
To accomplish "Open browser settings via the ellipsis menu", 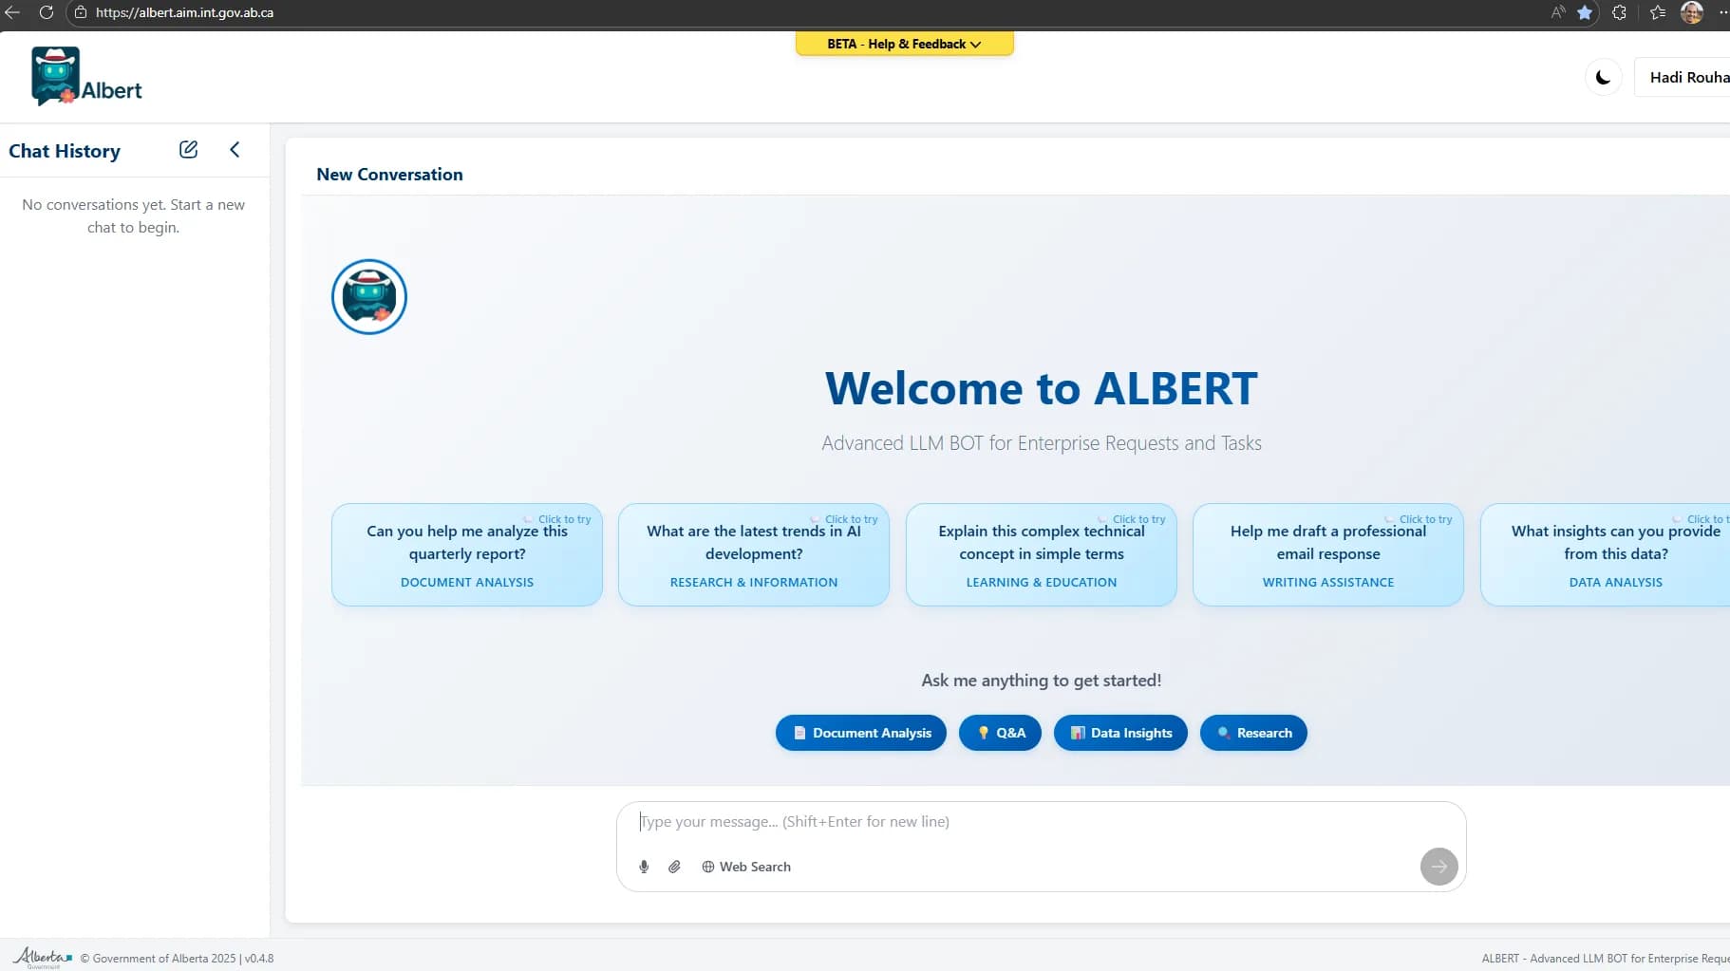I will coord(1722,13).
